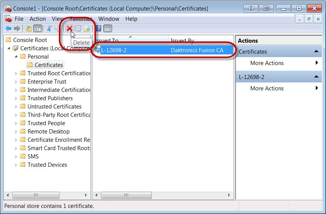Toggle Show/Hide Action Pane icon
326x214 pixels.
pos(108,28)
